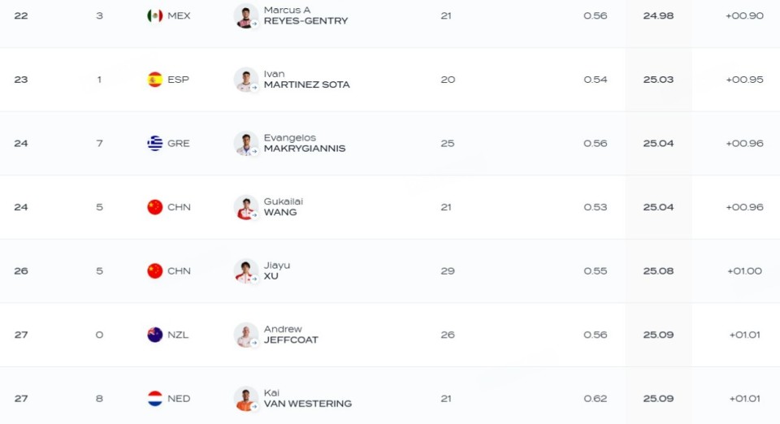The height and width of the screenshot is (424, 780).
Task: Click Mexico flag icon beside MEX
Action: point(155,16)
